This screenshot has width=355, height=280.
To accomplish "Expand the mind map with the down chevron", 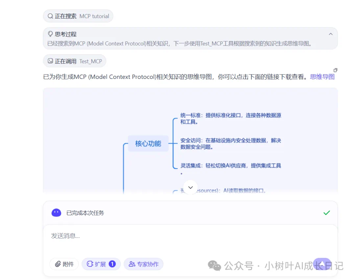I will tap(191, 187).
